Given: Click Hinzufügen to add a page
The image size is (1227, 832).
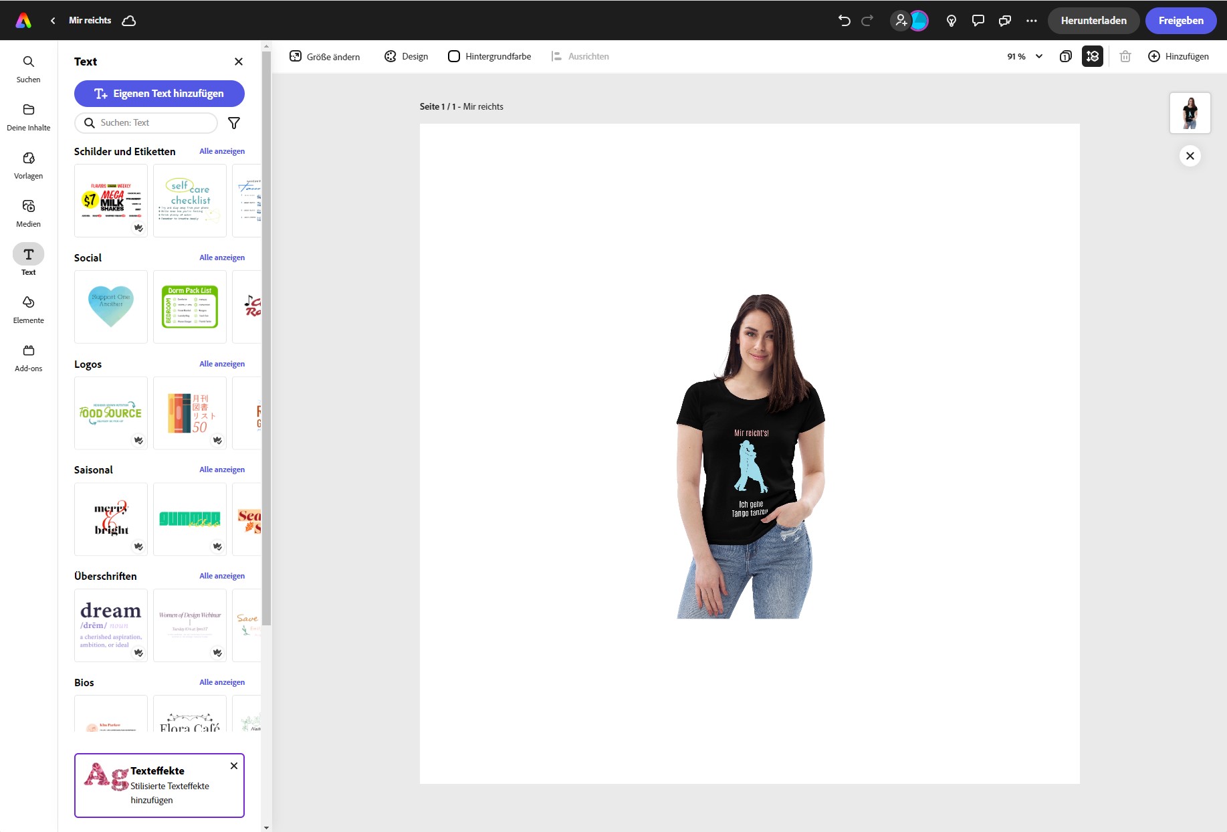Looking at the screenshot, I should click(1178, 57).
